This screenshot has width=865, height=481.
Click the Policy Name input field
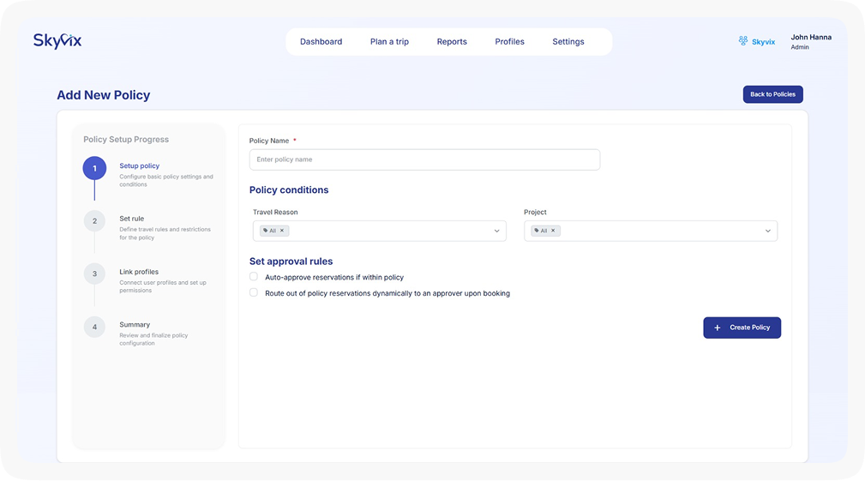coord(424,159)
